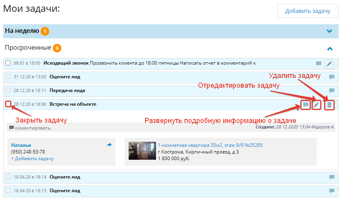This screenshot has height=202, width=357.
Task: Click the comment icon on 18.04.20 18:13 task
Action: coord(332,191)
